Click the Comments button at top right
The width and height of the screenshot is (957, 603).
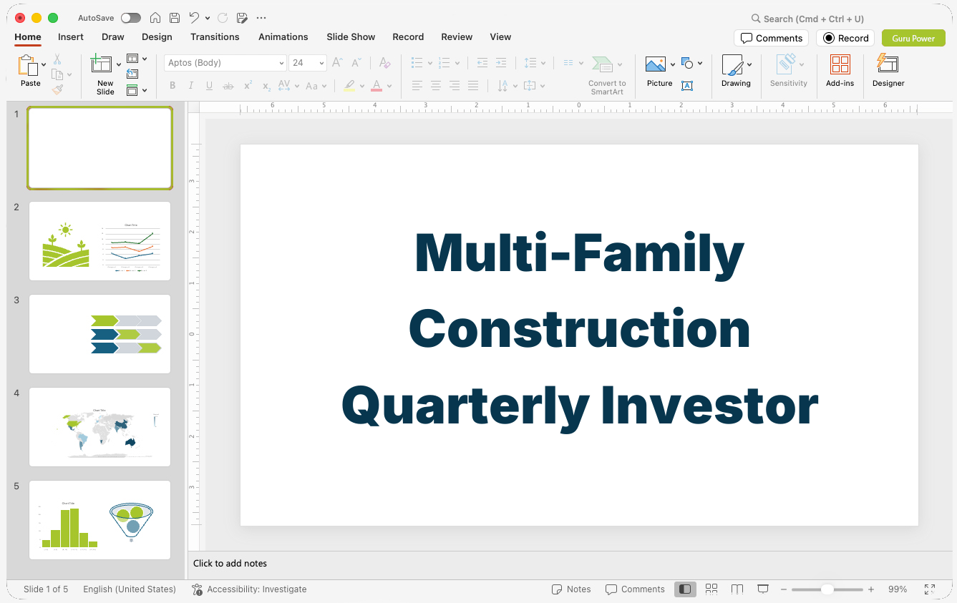(x=771, y=39)
